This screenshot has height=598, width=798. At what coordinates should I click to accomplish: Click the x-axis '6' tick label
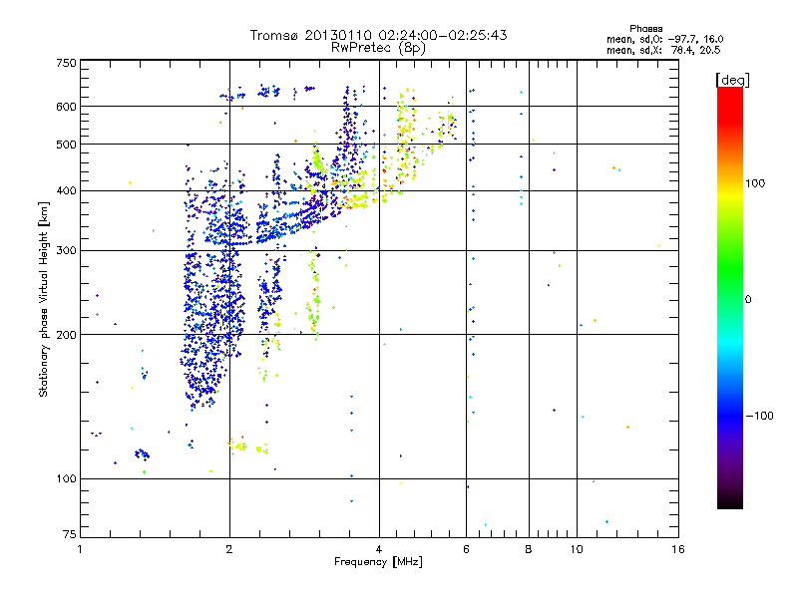(x=466, y=549)
